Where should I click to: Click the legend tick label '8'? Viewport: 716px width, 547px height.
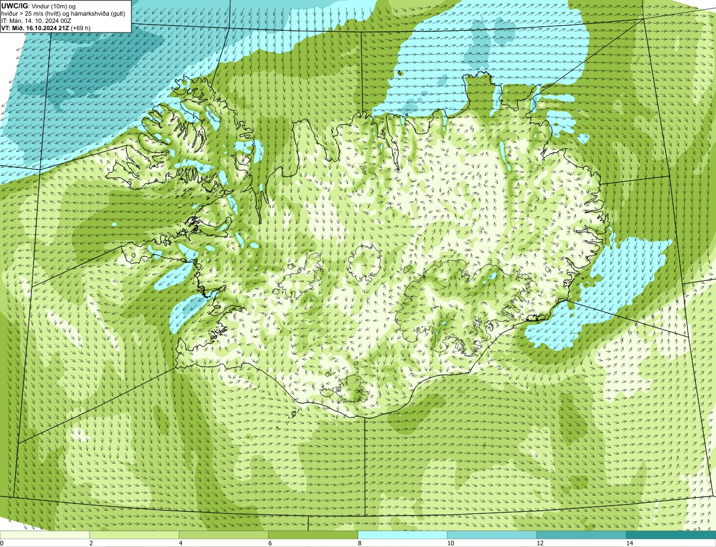click(359, 543)
